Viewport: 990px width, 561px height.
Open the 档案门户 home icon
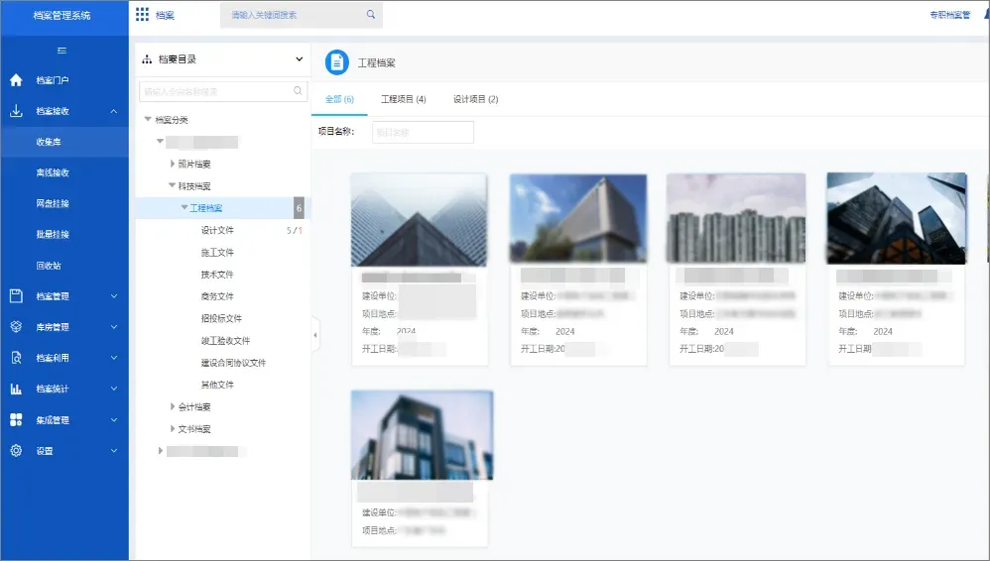17,80
